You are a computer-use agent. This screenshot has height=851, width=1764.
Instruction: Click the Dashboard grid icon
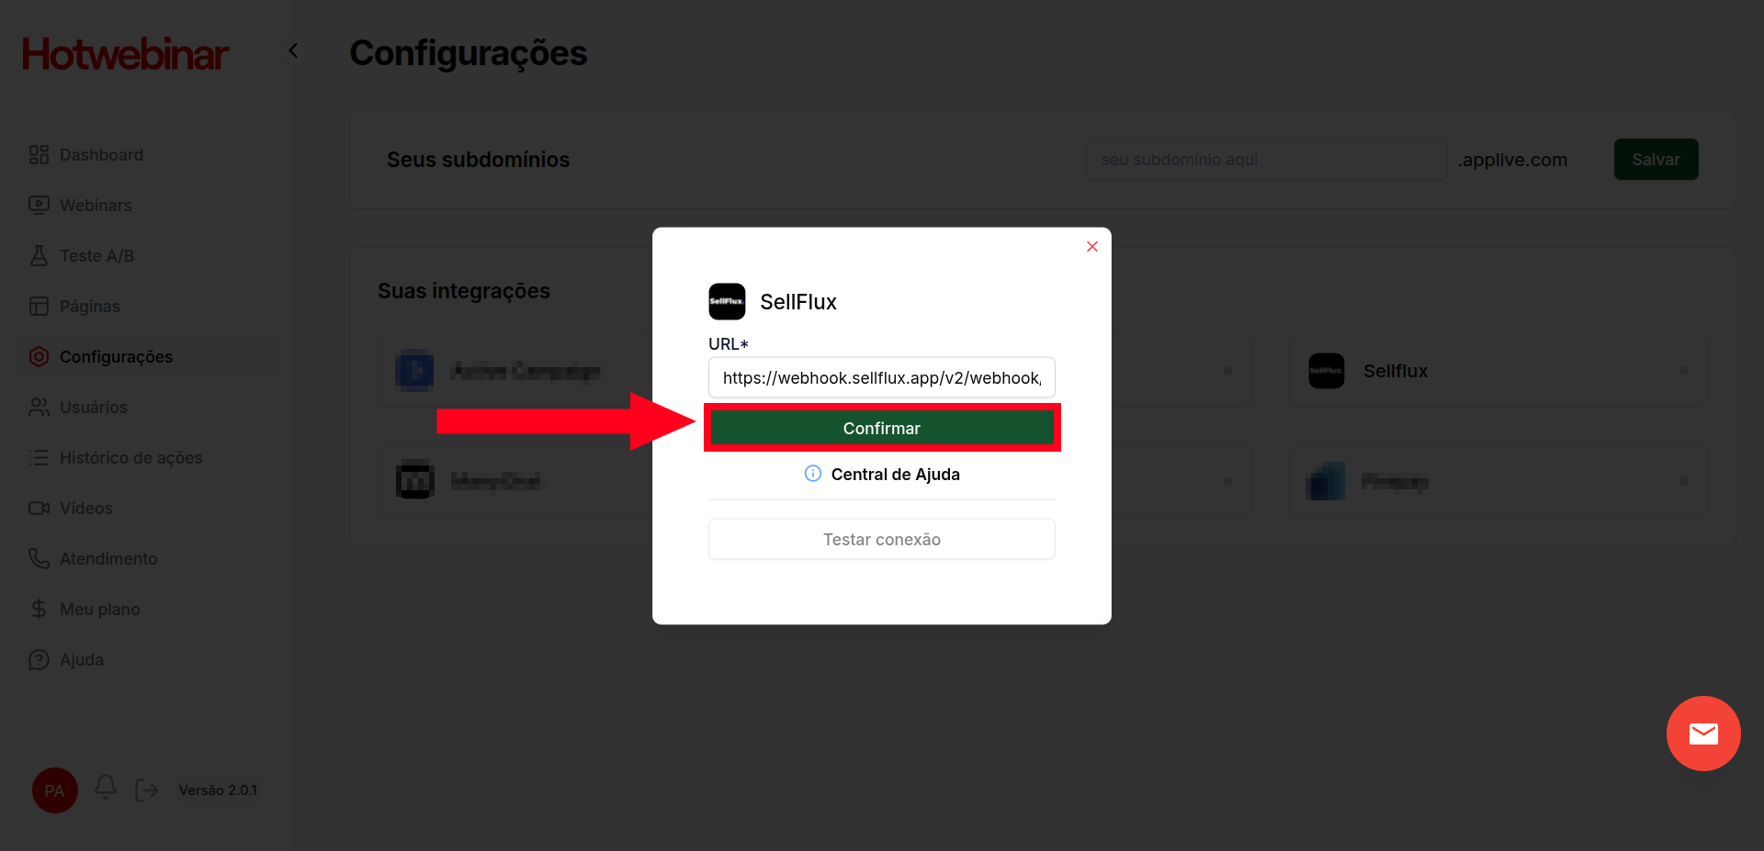coord(39,154)
